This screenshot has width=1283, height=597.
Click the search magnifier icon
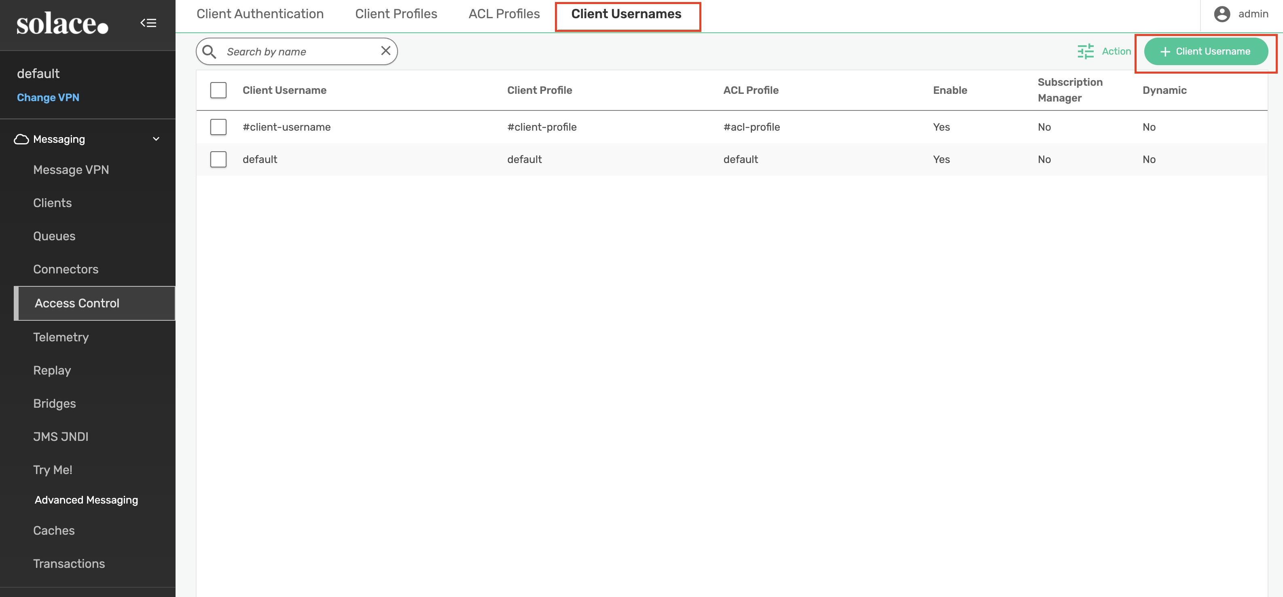[209, 52]
